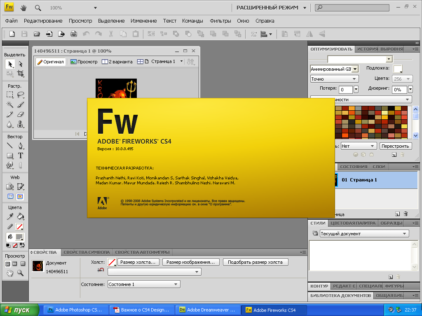Open the Текущий документ styles dropdown
The width and height of the screenshot is (422, 316).
coord(364,234)
